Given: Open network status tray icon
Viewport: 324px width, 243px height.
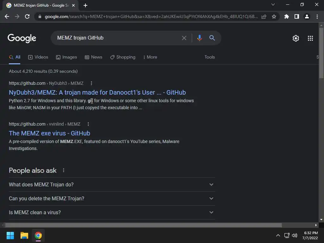Looking at the screenshot, I should click(287, 235).
